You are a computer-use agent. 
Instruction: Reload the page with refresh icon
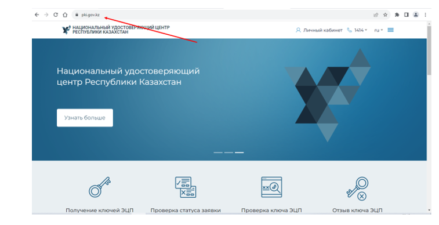[56, 15]
